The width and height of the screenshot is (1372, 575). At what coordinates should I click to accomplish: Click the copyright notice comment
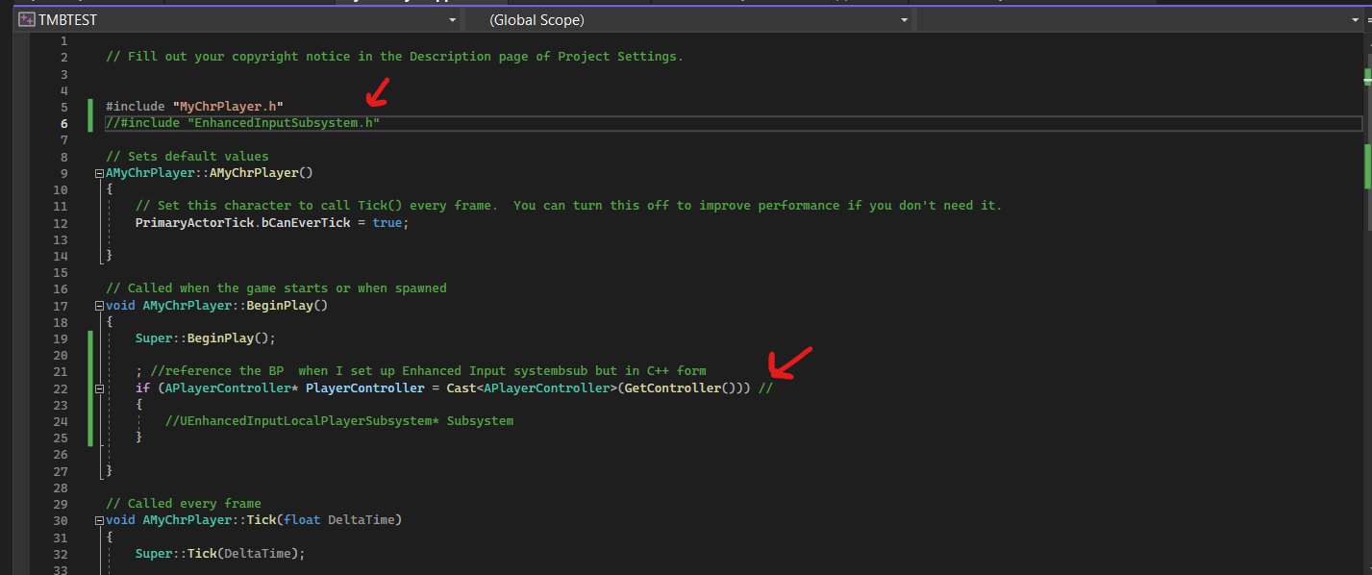(x=394, y=57)
